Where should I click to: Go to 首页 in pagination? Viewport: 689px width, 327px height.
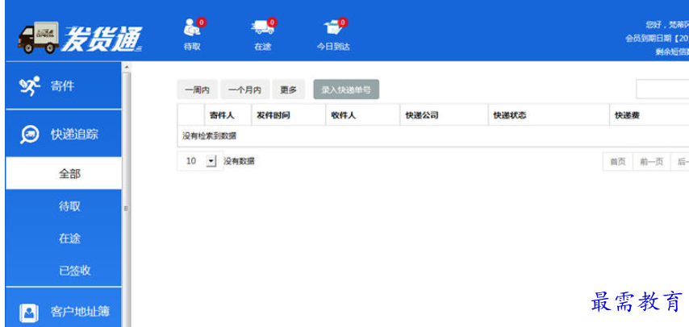[x=617, y=162]
